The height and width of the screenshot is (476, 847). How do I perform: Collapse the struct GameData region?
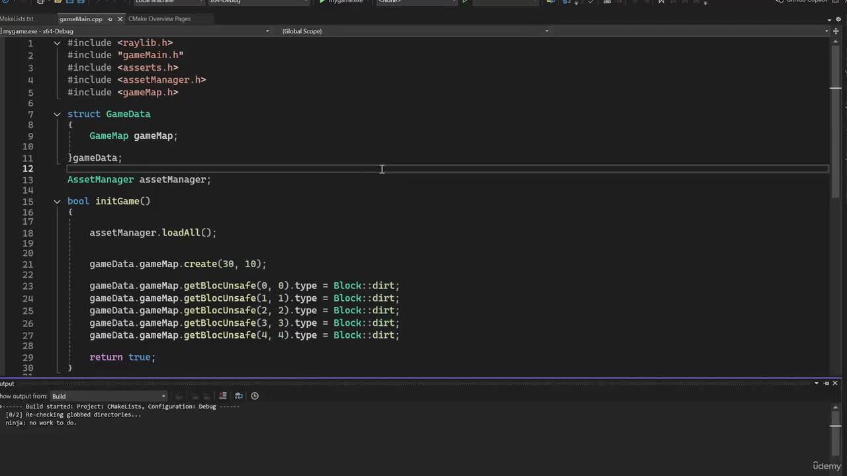click(x=57, y=114)
